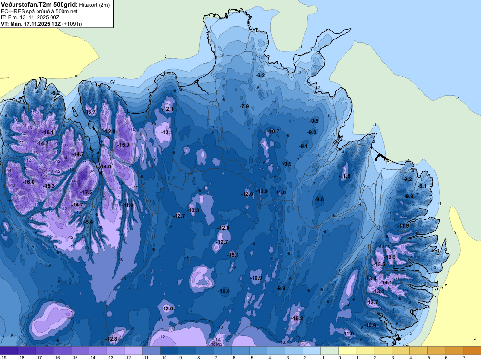Click the -11.0 temperature label
The image size is (481, 360).
click(x=280, y=193)
